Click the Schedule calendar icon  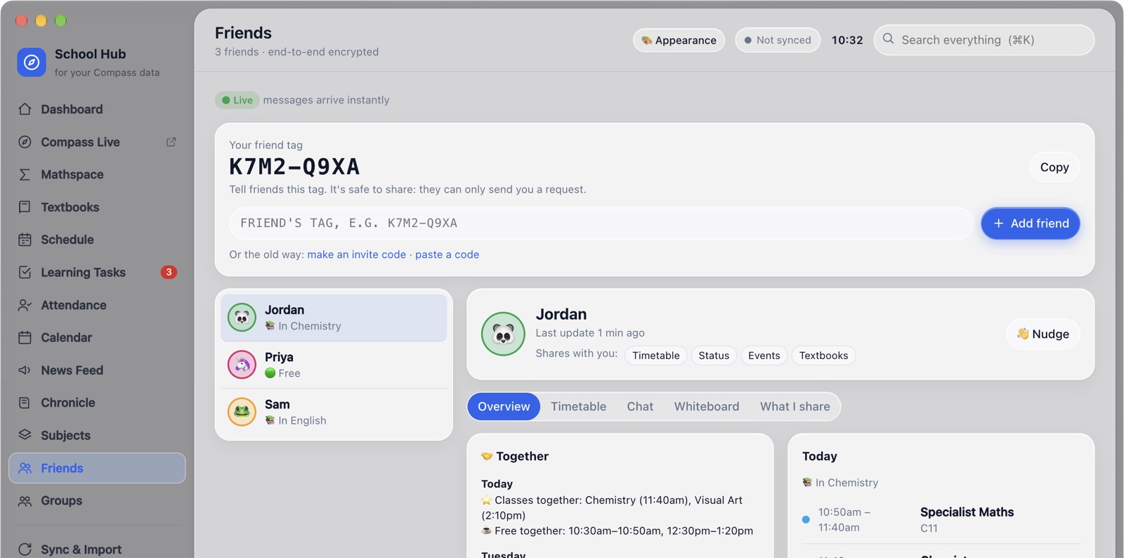25,240
